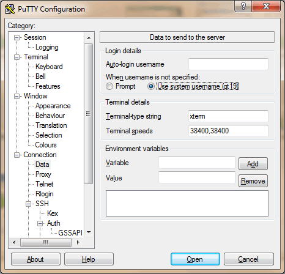Open the Proxy category
The image size is (285, 274).
point(43,174)
